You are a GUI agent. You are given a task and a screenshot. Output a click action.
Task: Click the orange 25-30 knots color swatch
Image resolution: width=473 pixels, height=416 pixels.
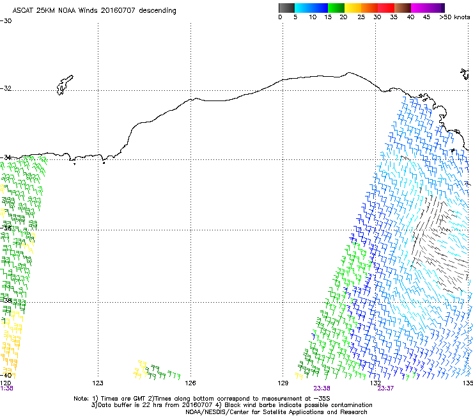(x=369, y=8)
